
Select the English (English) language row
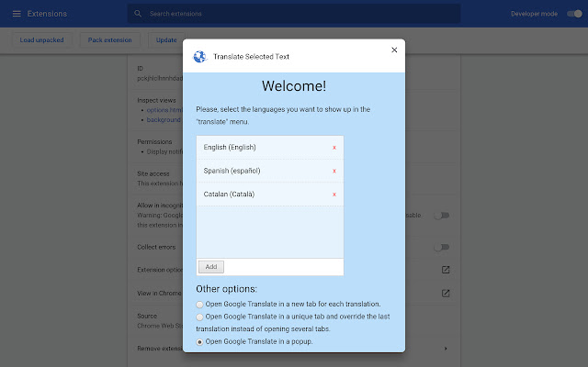point(269,148)
